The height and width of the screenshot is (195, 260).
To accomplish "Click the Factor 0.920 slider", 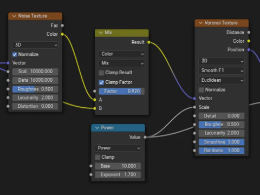I will coord(122,92).
